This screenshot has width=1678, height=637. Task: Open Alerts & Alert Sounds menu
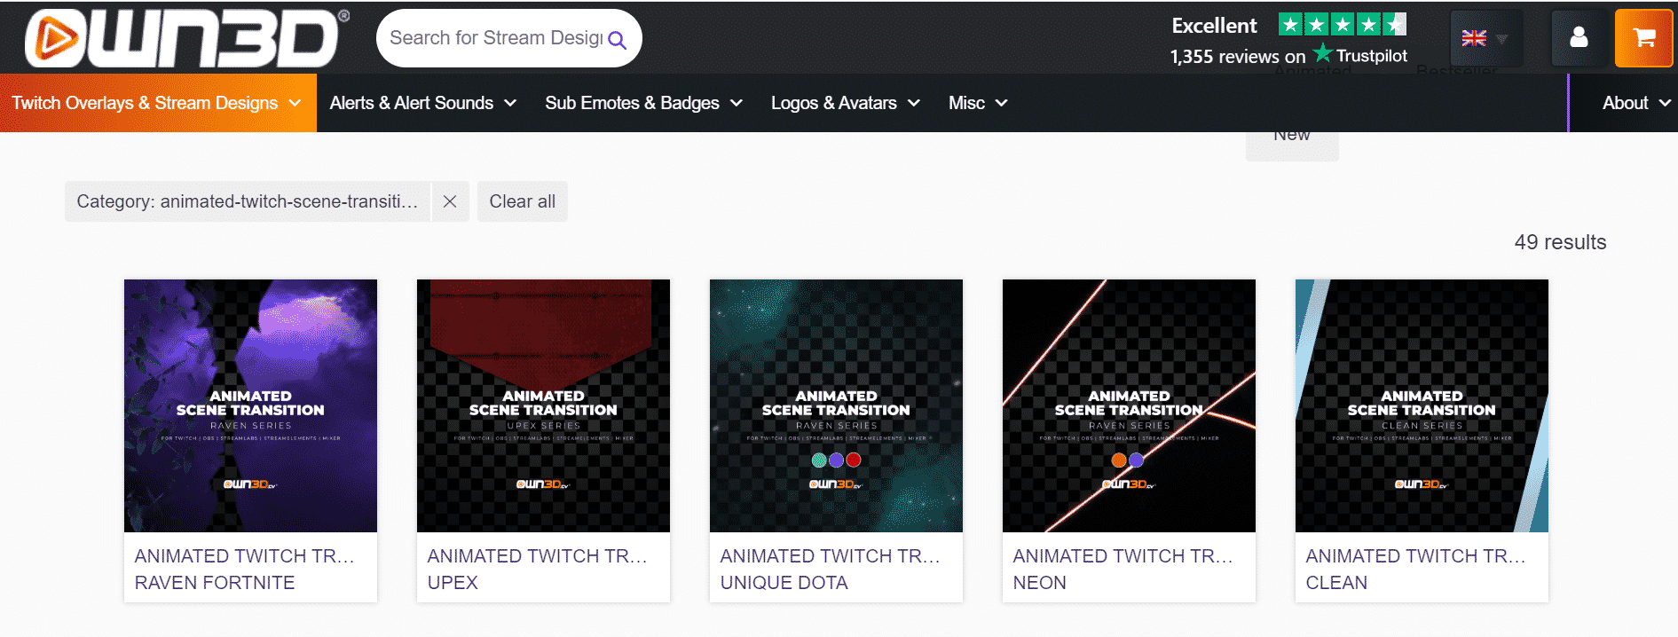pos(422,103)
